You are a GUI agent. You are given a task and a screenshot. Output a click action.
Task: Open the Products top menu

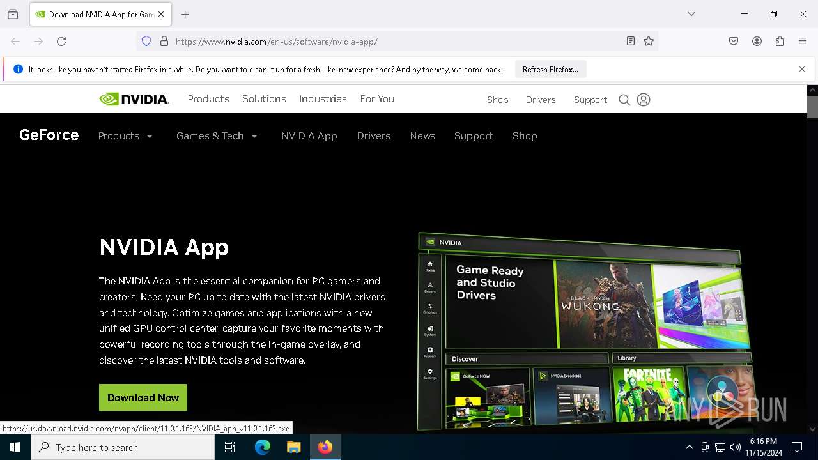[208, 99]
